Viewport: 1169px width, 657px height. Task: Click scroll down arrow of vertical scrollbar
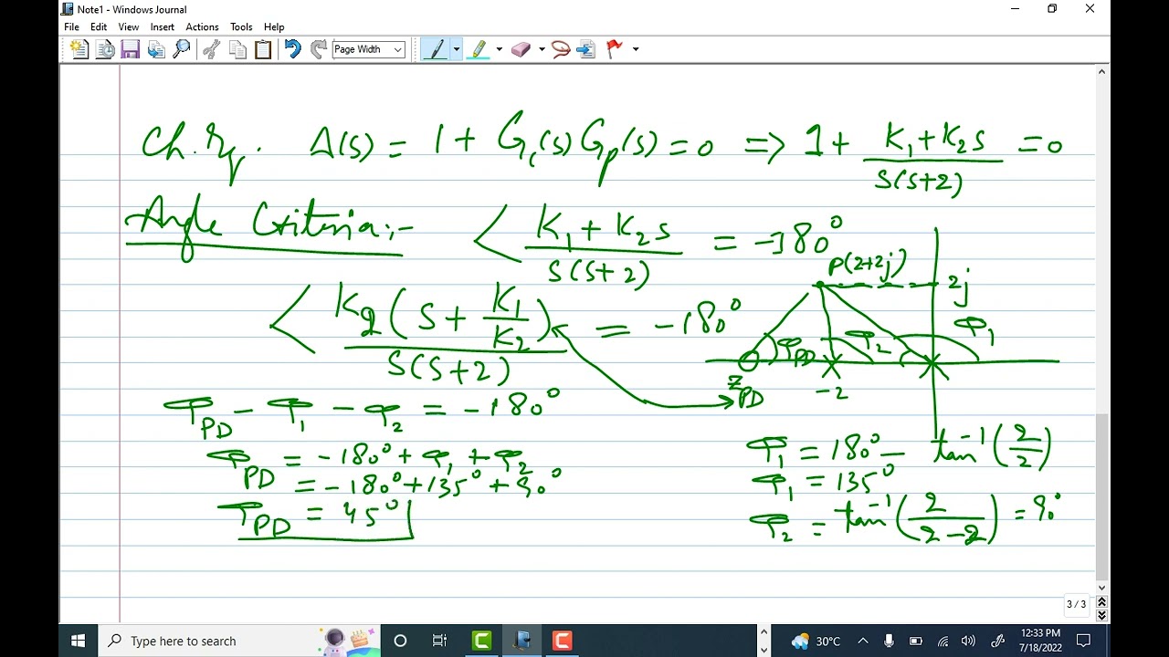click(x=1102, y=588)
